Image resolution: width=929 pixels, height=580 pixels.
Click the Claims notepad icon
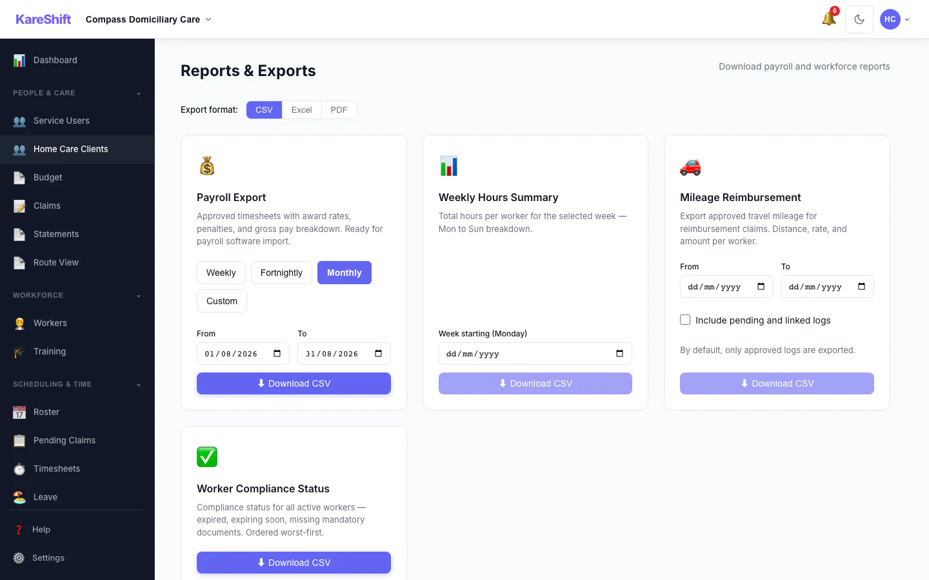(x=19, y=206)
